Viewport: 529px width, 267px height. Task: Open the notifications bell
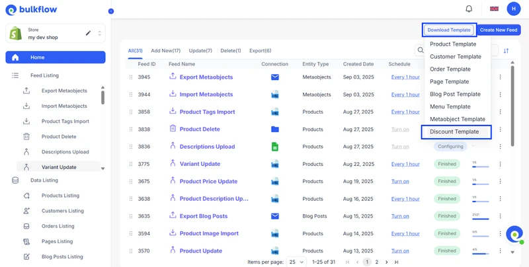(469, 9)
